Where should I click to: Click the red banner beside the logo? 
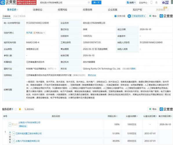[x=27, y=2]
